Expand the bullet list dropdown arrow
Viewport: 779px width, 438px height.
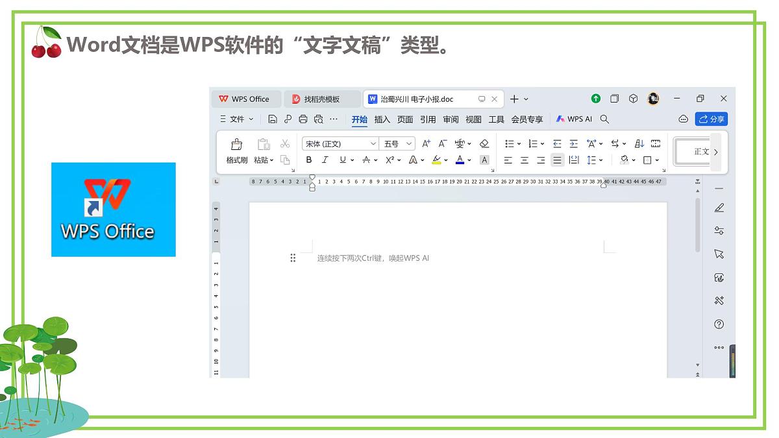pos(519,144)
